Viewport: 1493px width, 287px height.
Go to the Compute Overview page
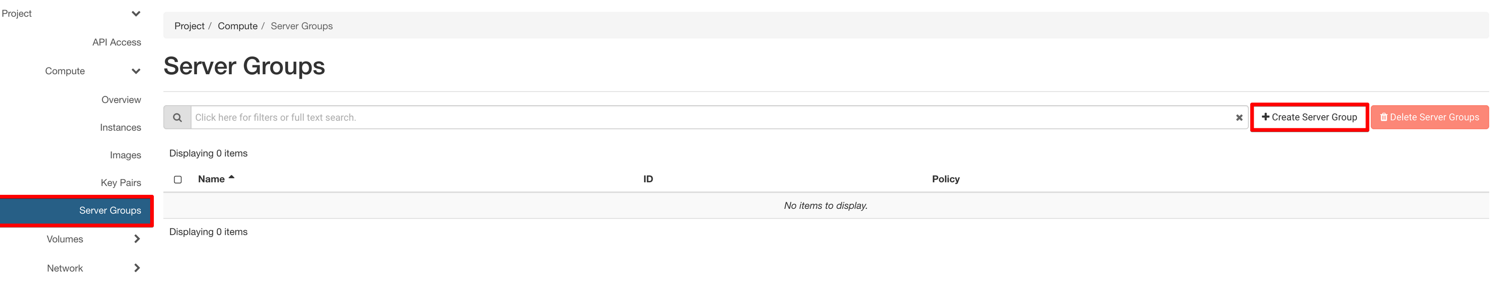click(x=121, y=100)
